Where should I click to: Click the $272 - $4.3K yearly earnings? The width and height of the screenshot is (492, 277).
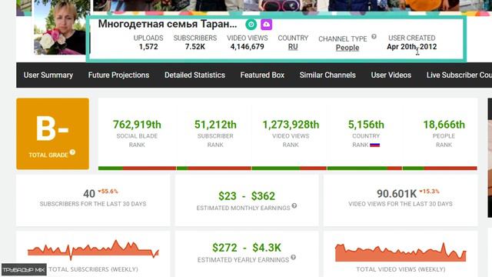pos(247,248)
